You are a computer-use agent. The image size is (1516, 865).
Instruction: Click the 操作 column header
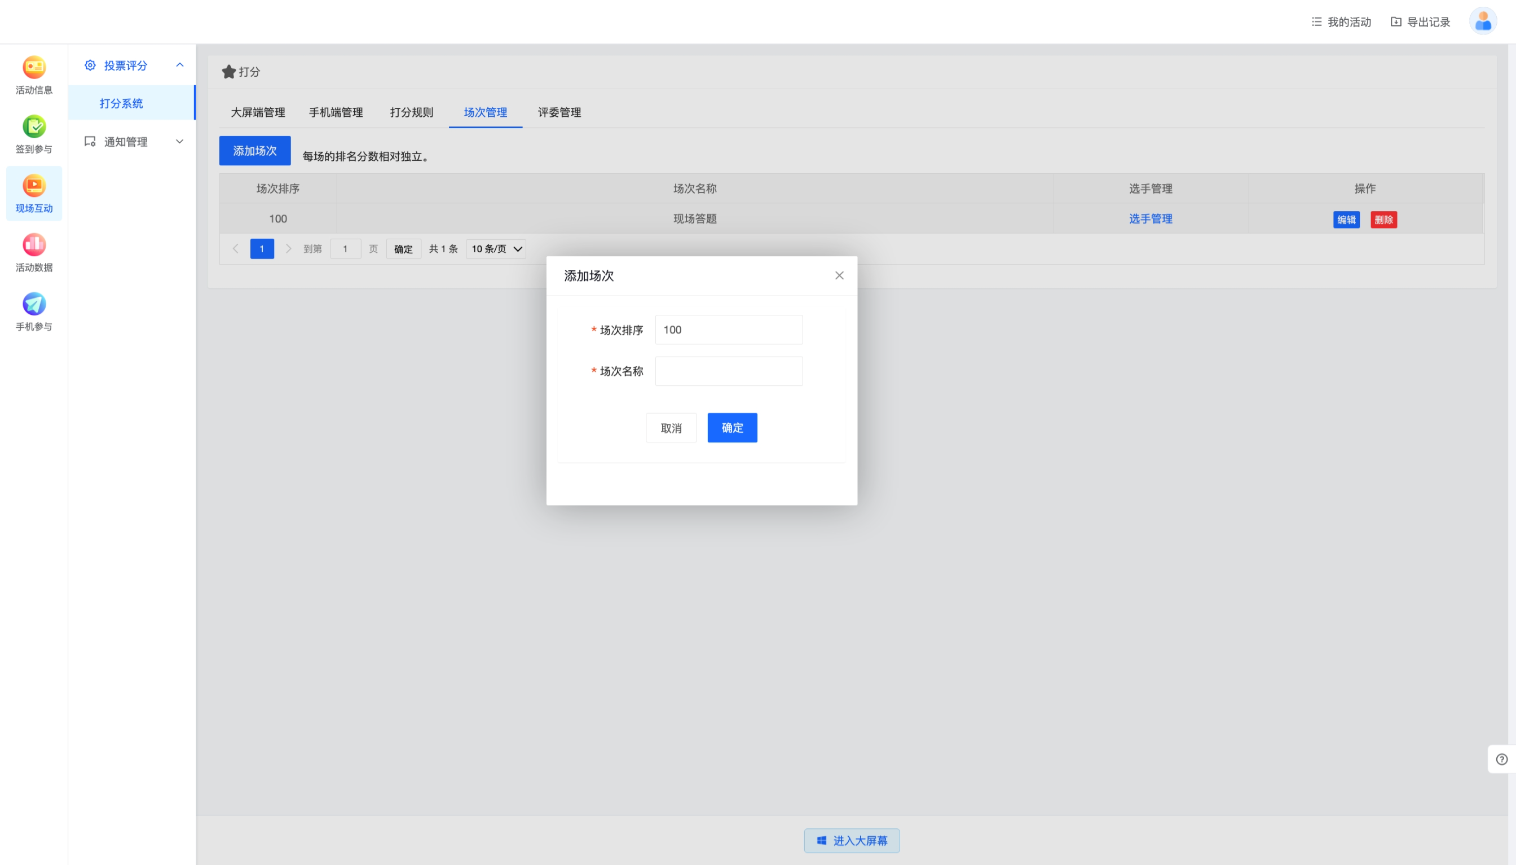1365,188
